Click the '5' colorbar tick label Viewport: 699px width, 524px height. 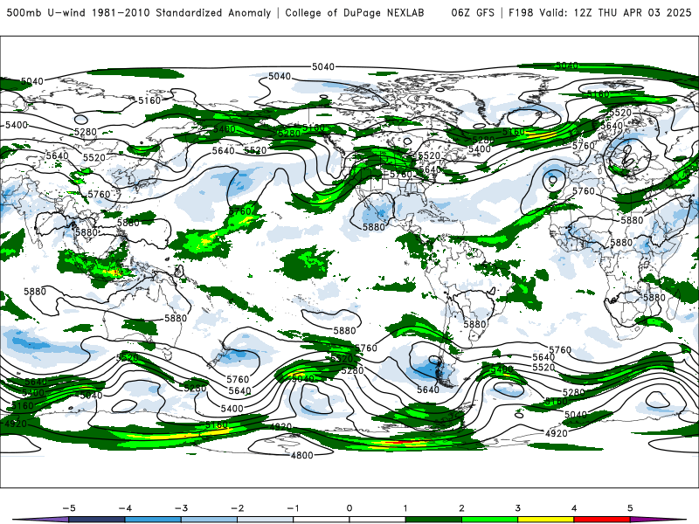(630, 508)
